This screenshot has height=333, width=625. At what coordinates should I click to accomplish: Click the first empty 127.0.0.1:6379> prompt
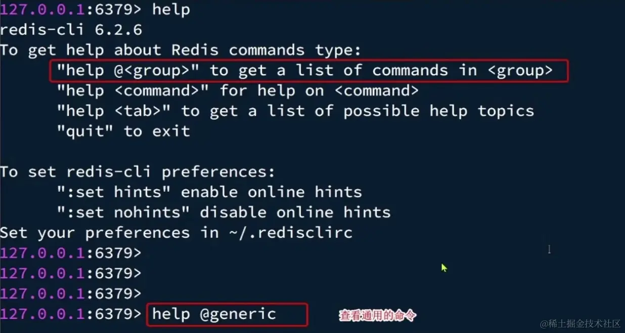pyautogui.click(x=71, y=253)
